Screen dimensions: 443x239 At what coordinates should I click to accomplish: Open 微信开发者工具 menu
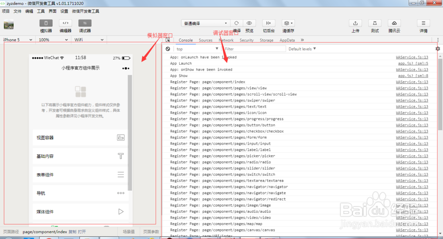click(85, 12)
